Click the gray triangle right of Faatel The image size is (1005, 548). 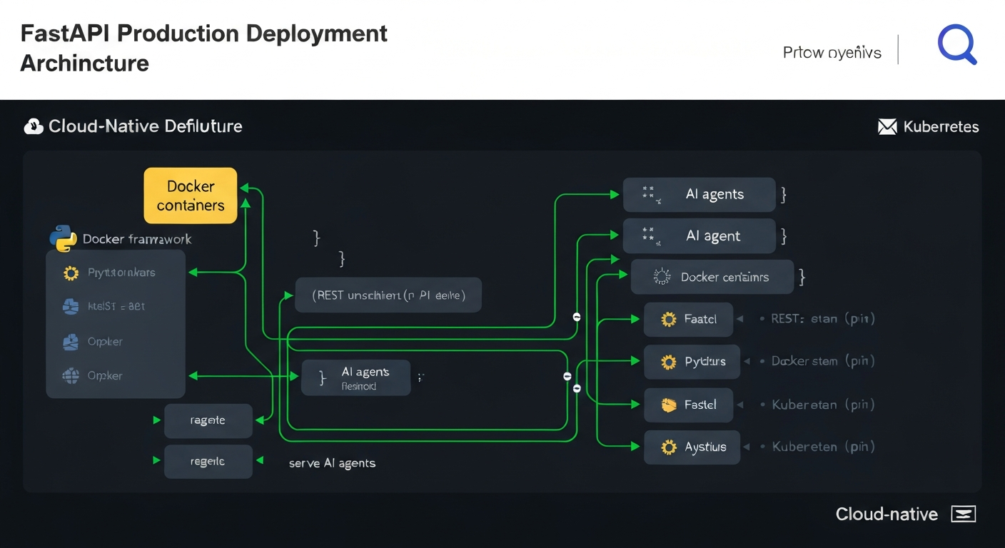[x=740, y=319]
